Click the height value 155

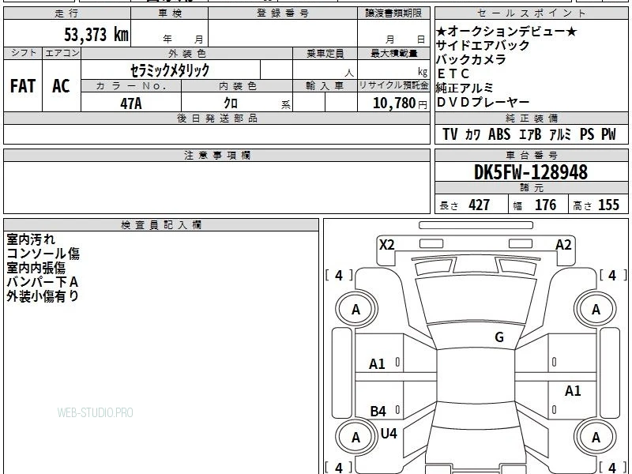click(x=608, y=205)
